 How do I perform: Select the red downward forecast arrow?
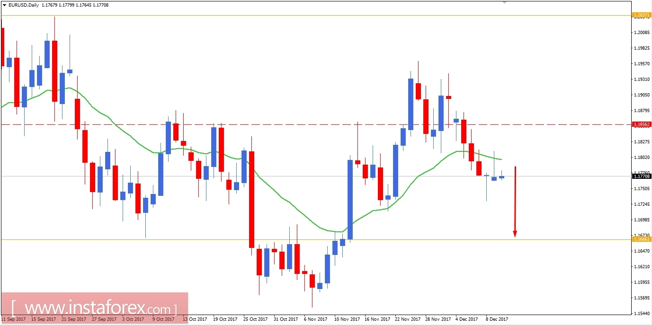515,199
